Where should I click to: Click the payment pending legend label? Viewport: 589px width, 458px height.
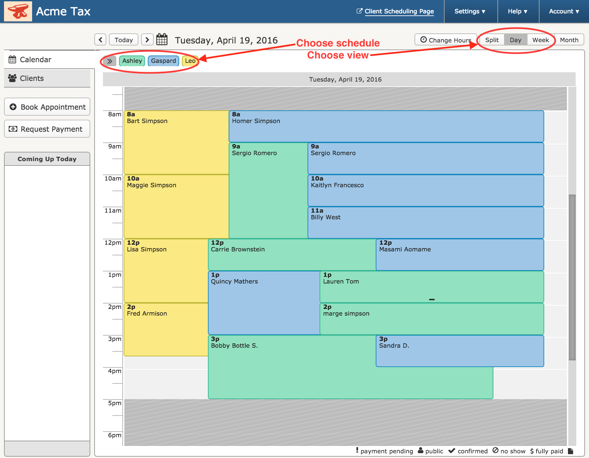(387, 451)
